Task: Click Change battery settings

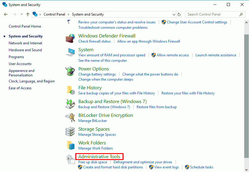Action: pos(97,74)
